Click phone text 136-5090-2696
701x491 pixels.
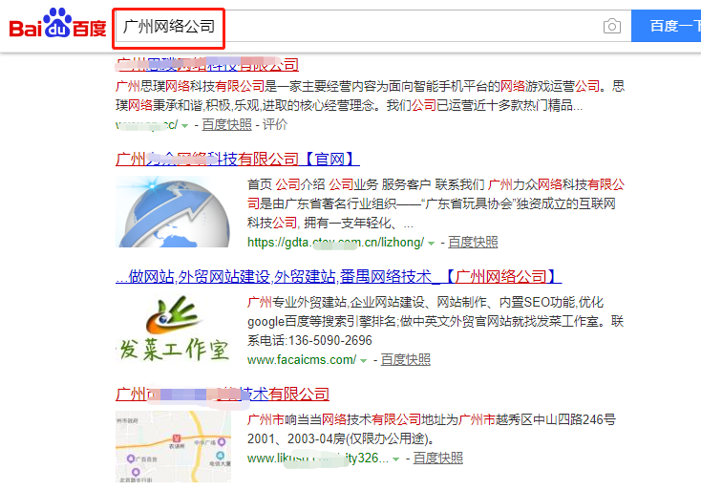330,340
